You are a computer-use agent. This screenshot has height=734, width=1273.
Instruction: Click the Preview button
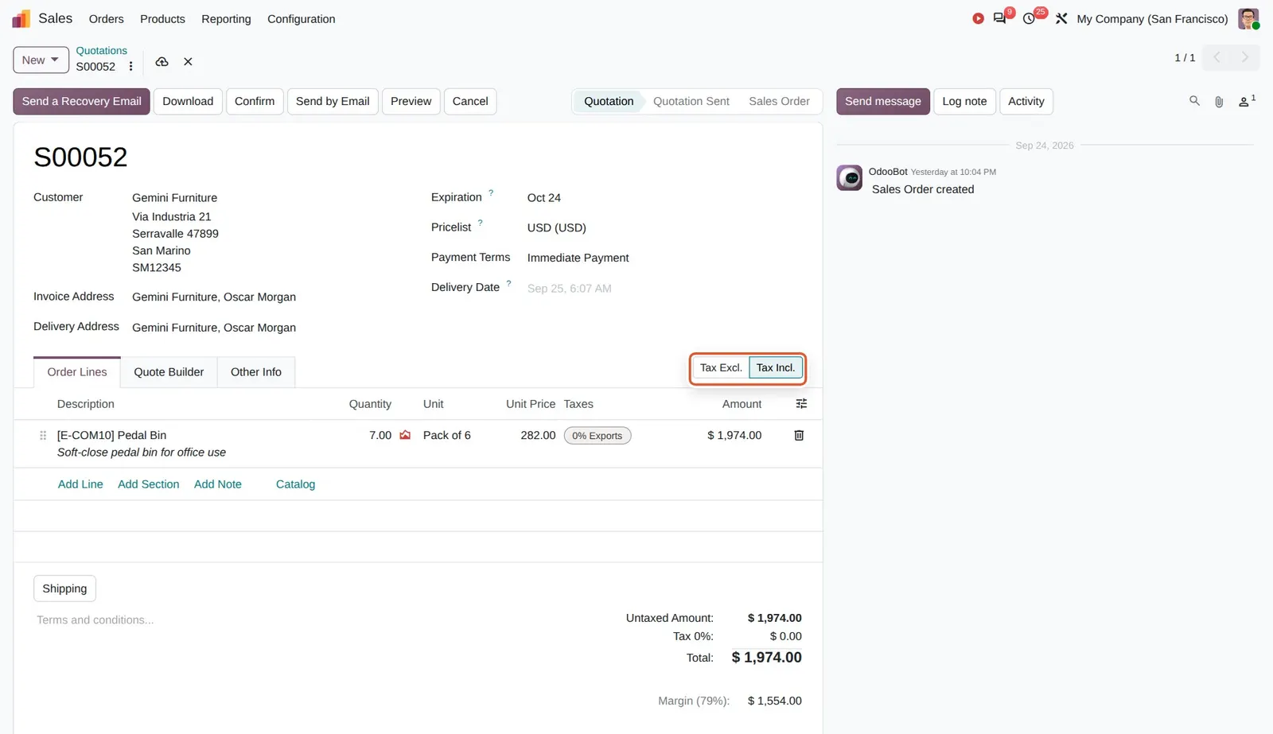pyautogui.click(x=411, y=101)
